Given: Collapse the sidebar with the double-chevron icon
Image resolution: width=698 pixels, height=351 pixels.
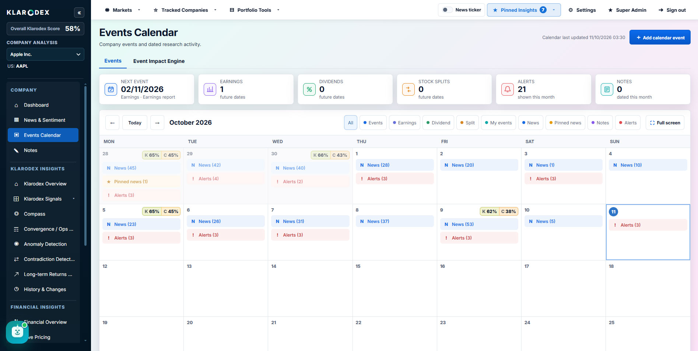Looking at the screenshot, I should tap(79, 13).
